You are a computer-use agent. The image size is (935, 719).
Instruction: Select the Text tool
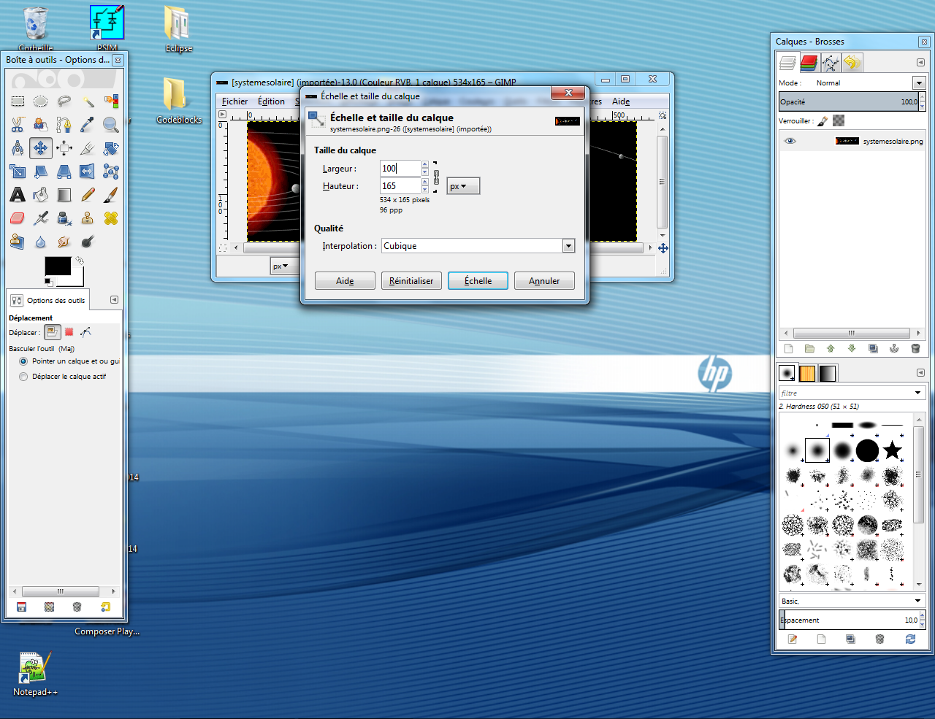tap(18, 195)
